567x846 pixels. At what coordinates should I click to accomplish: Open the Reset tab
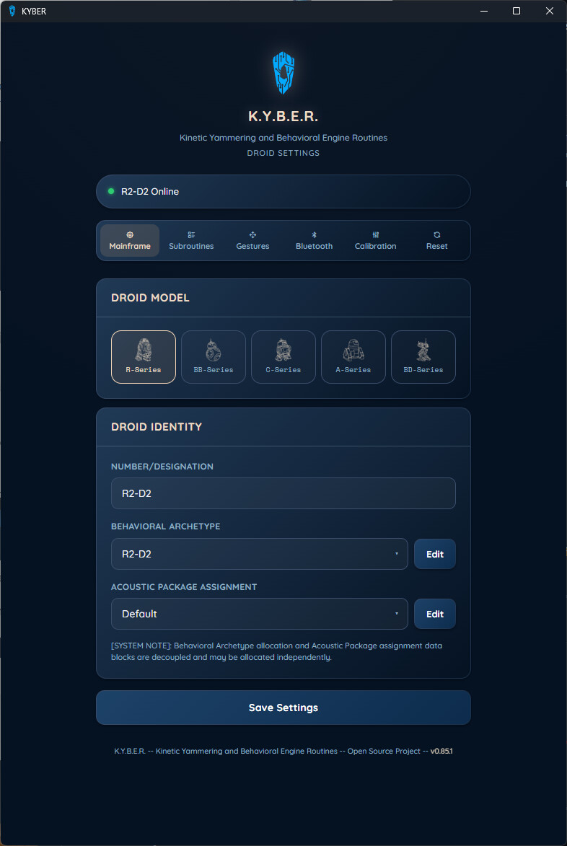click(x=437, y=241)
